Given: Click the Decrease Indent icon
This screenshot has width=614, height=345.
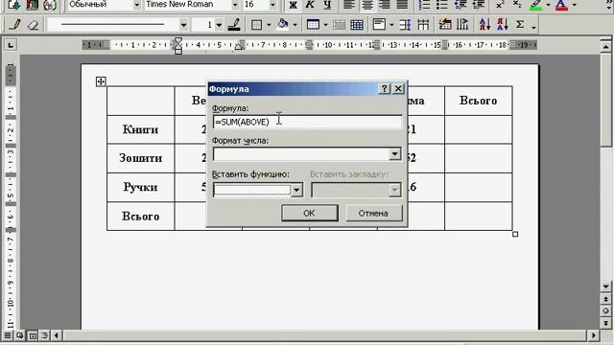Looking at the screenshot, I should [460, 5].
